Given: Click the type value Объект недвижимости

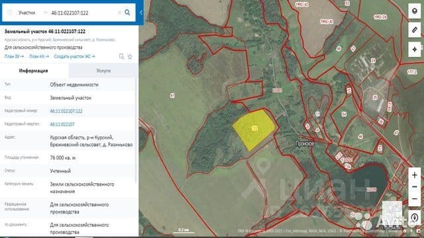Looking at the screenshot, I should pyautogui.click(x=74, y=85).
